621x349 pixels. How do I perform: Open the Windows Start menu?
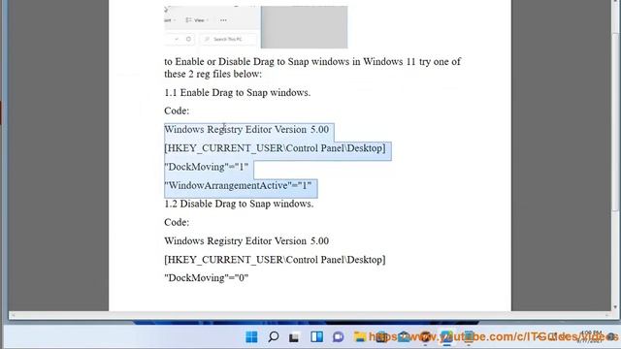251,337
